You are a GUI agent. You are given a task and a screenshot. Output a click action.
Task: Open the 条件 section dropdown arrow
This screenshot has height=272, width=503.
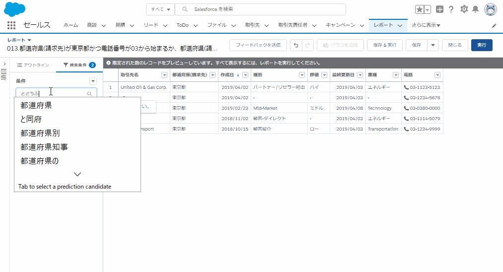93,81
